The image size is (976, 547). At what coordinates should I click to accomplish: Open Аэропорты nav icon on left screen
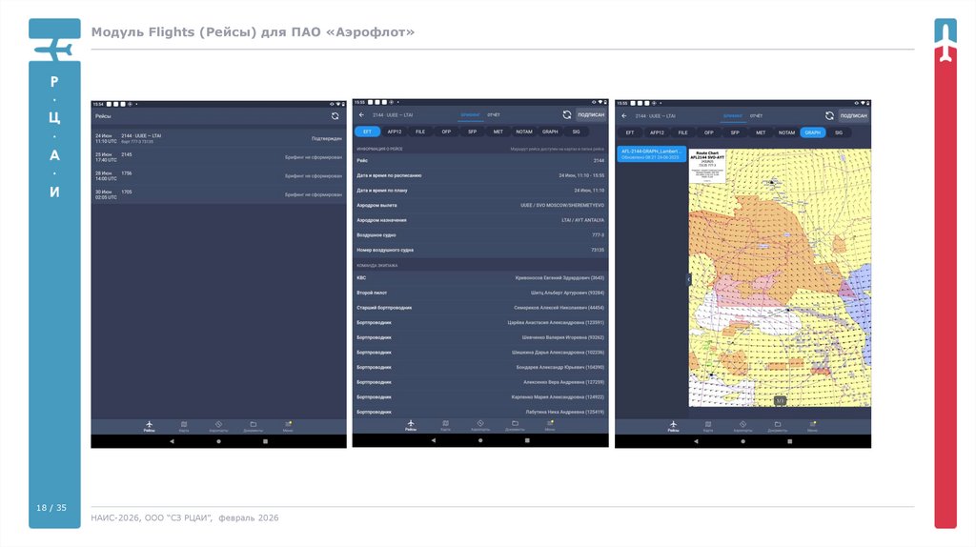click(218, 426)
